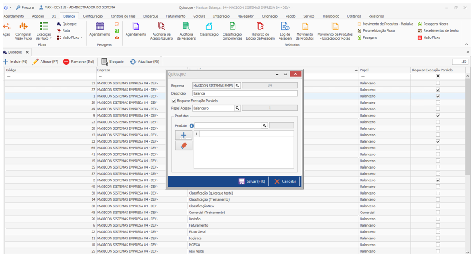Image resolution: width=473 pixels, height=257 pixels.
Task: Click the Papel Acesso search magnifier
Action: click(238, 108)
